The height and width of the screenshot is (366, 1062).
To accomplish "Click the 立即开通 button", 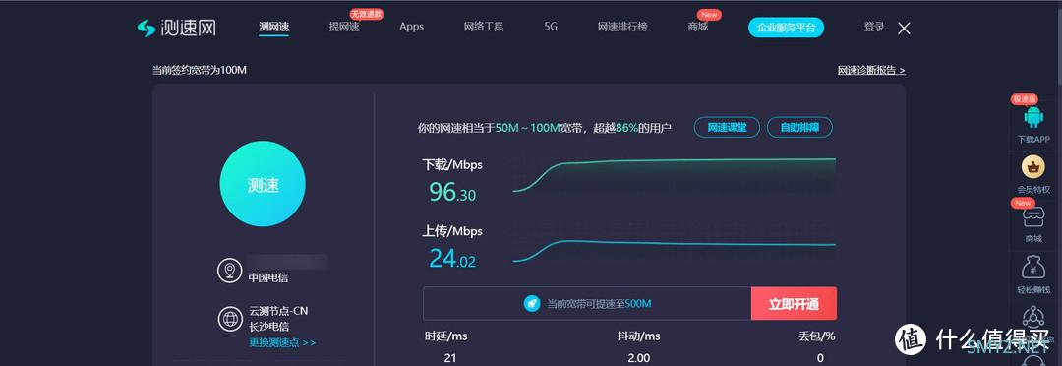I will point(794,304).
